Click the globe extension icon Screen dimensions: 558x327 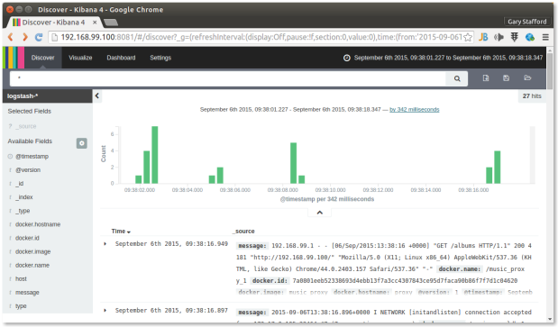[530, 37]
